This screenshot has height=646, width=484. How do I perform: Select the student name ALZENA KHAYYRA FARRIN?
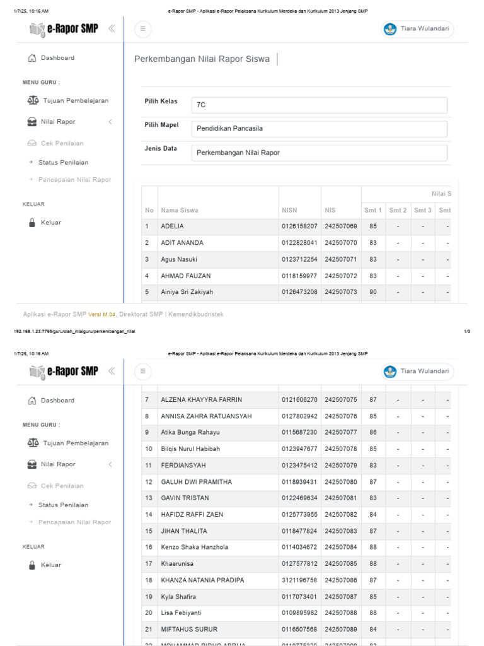point(201,400)
